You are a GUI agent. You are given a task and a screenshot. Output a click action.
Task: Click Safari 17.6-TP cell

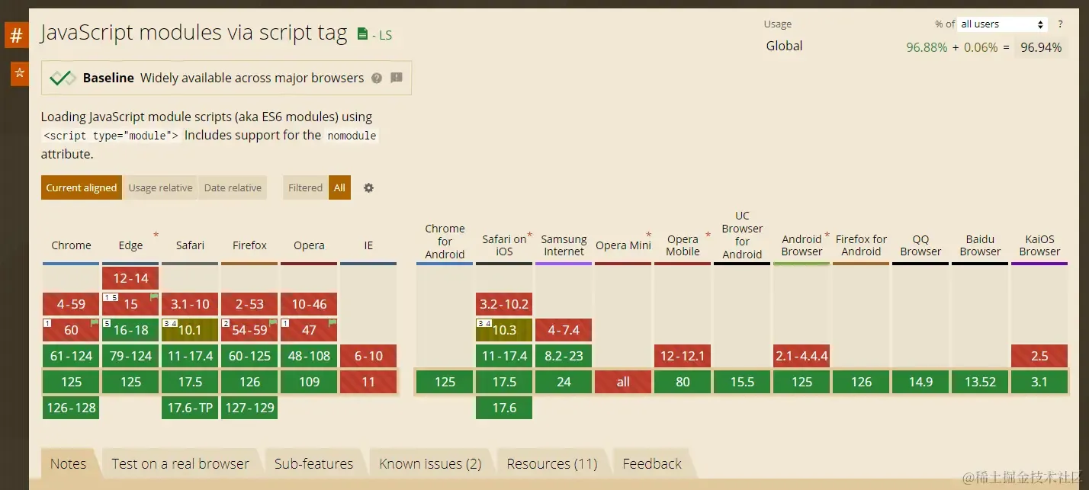coord(190,408)
